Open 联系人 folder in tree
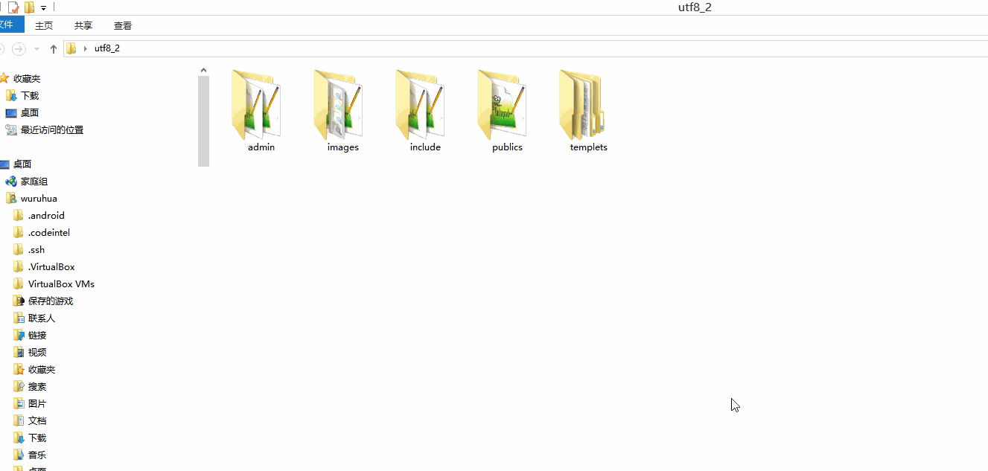 coord(42,318)
